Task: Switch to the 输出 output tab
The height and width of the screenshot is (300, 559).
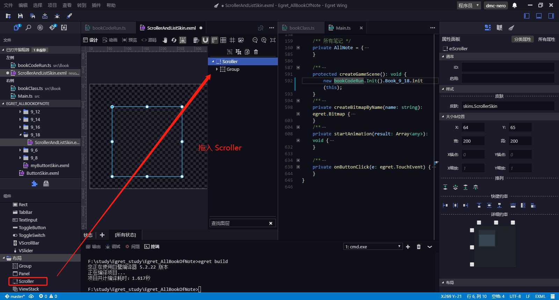Action: click(93, 247)
